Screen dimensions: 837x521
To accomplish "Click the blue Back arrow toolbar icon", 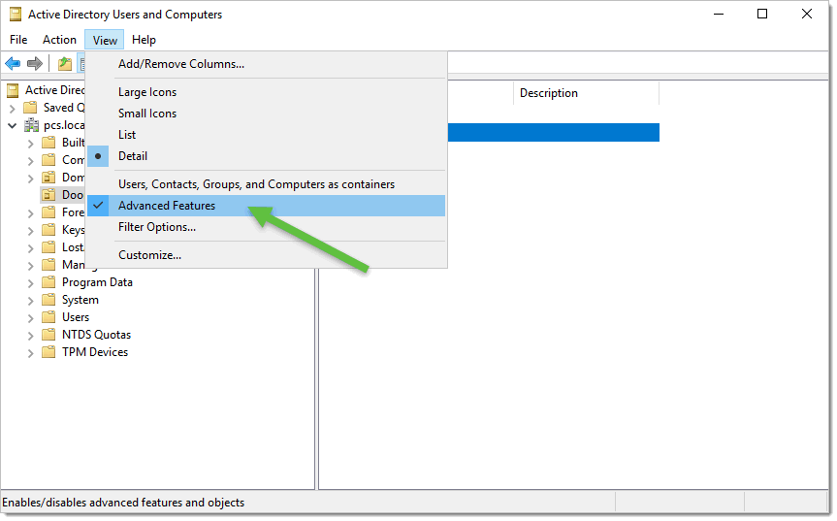I will click(x=13, y=64).
